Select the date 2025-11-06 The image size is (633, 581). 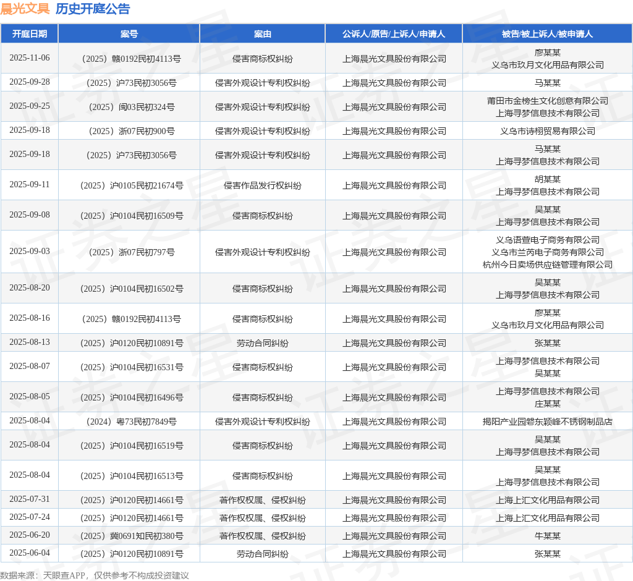(x=30, y=57)
